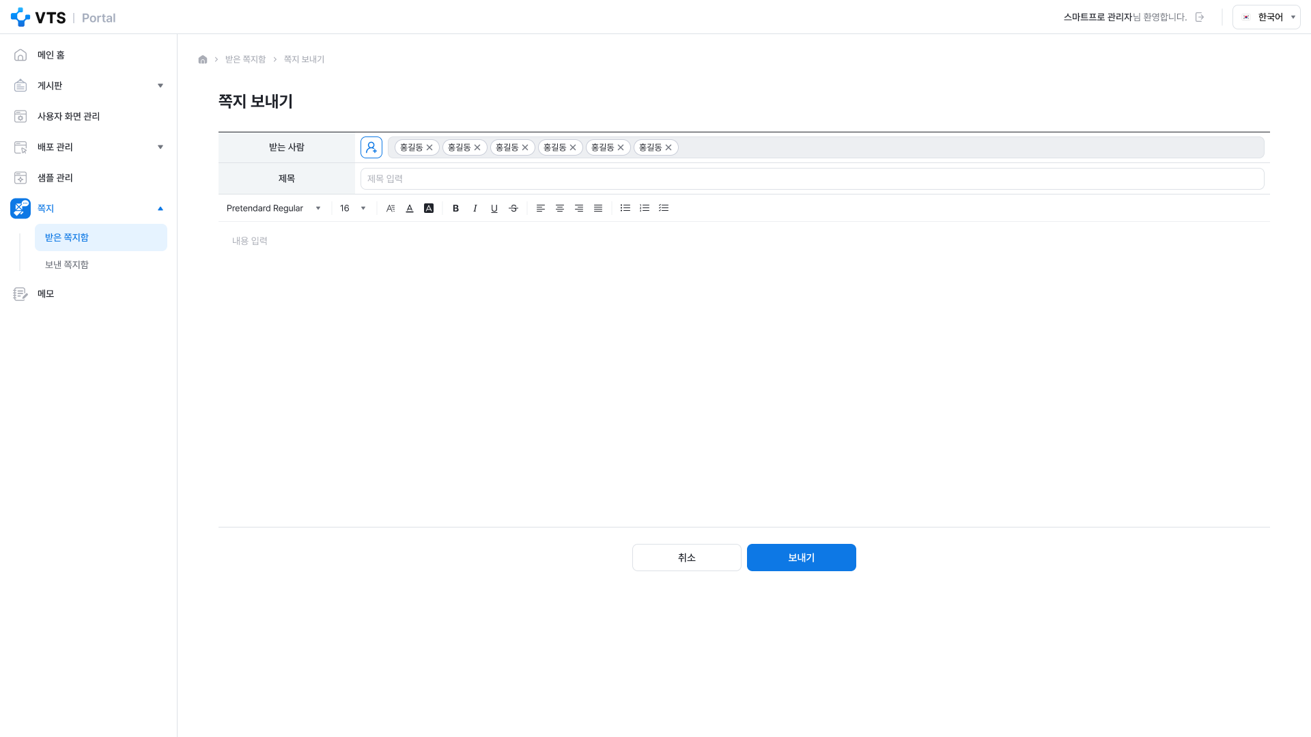Image resolution: width=1311 pixels, height=737 pixels.
Task: Expand the 배포 관리 arrow
Action: [160, 147]
